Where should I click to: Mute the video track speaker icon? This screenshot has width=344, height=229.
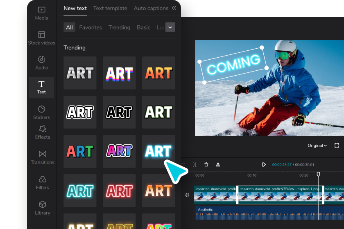click(x=187, y=195)
